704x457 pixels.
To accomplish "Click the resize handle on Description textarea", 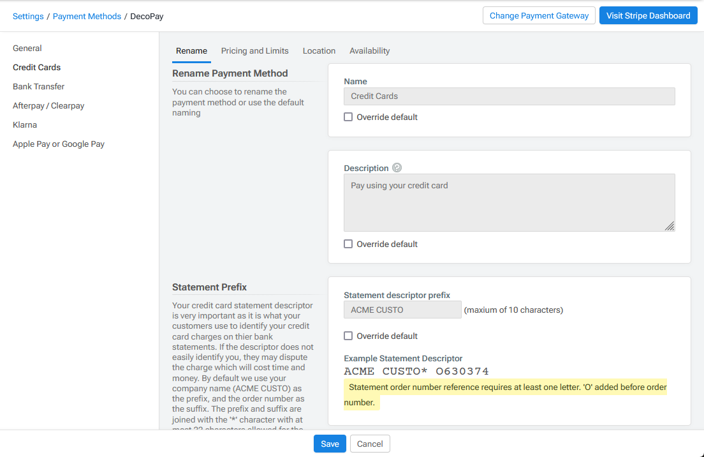I will click(670, 225).
